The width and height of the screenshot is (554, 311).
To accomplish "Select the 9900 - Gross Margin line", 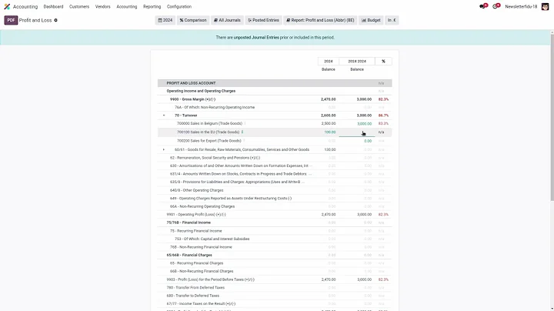I will pos(275,99).
